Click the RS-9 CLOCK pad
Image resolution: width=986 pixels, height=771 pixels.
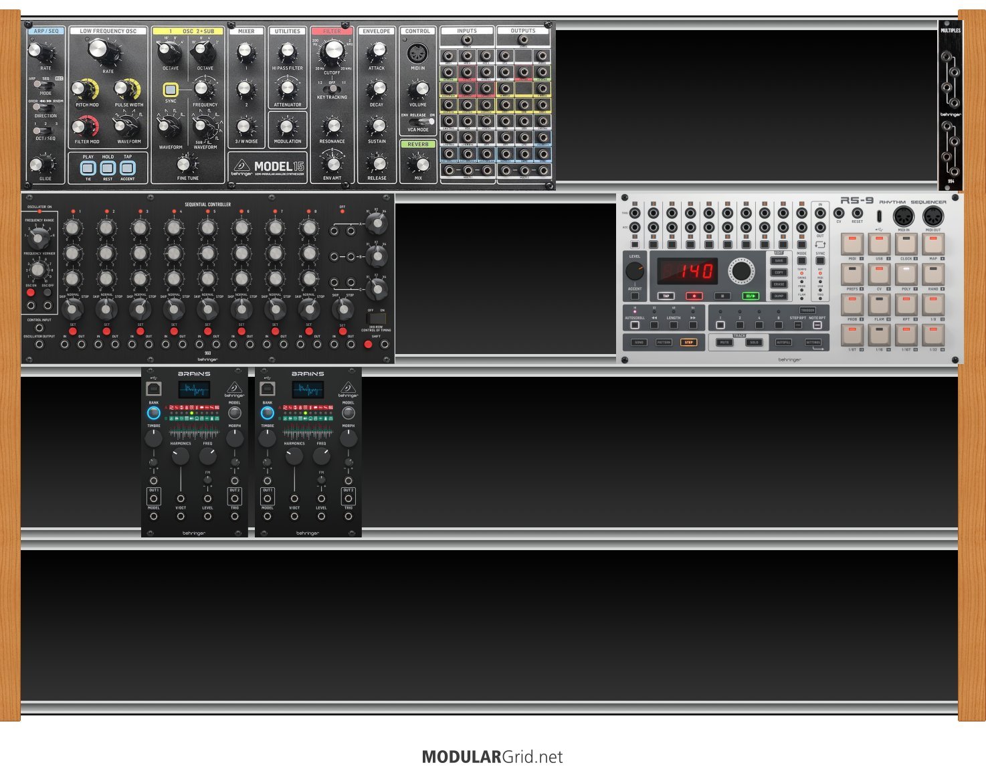point(906,244)
